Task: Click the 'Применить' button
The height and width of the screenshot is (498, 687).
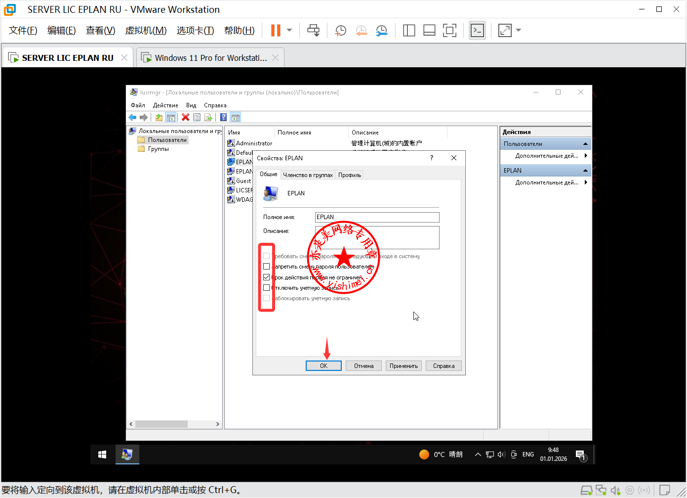Action: (404, 366)
